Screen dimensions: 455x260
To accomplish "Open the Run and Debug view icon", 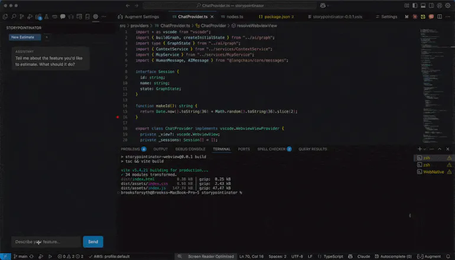I will pos(30,17).
